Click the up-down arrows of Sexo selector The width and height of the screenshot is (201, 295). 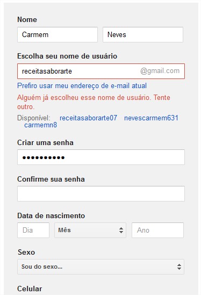179,267
